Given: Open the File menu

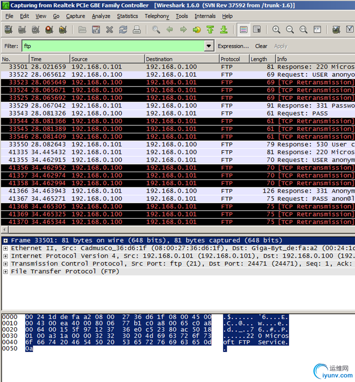Looking at the screenshot, I should 9,16.
